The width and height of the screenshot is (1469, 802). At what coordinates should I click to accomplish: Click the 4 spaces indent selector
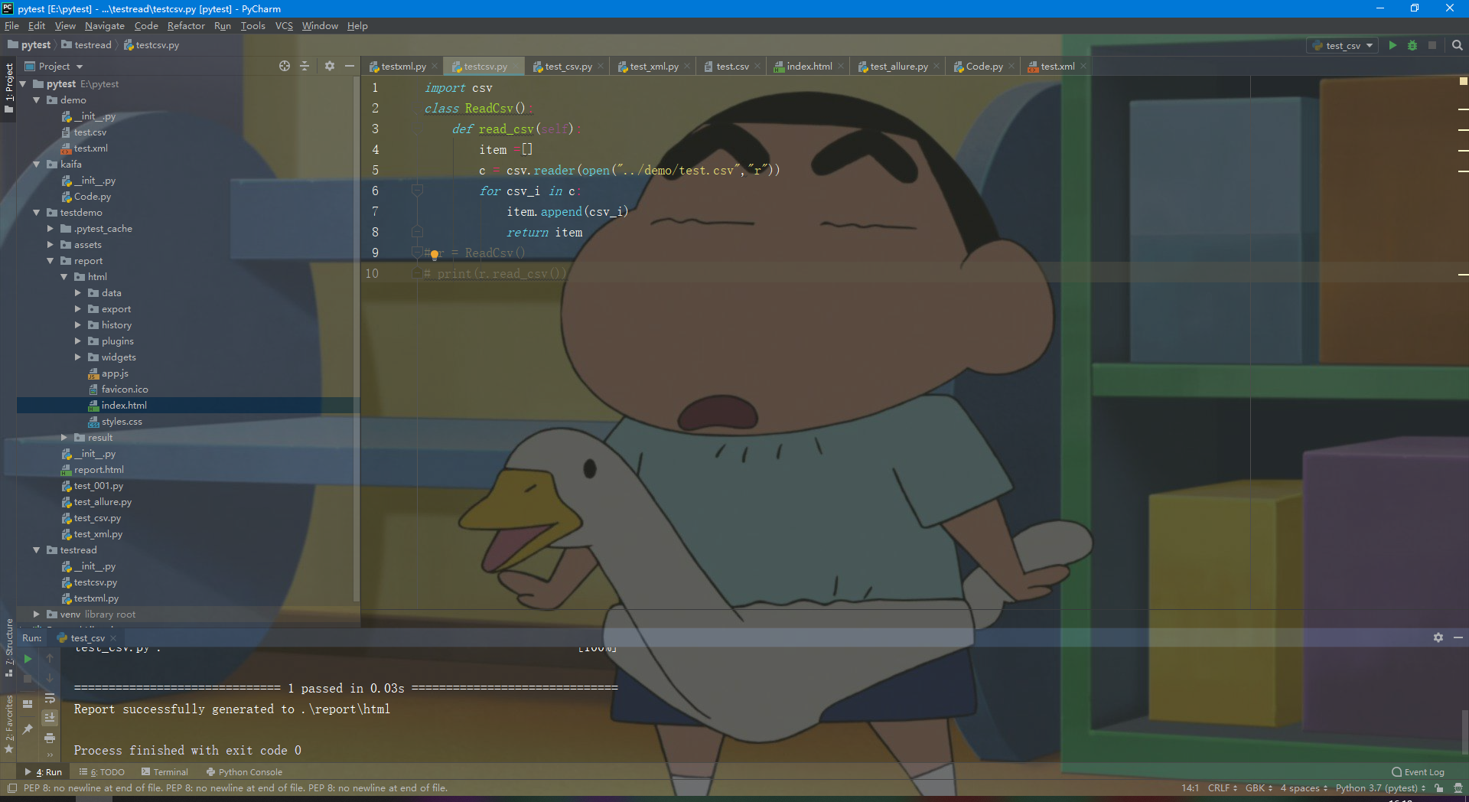pos(1304,788)
